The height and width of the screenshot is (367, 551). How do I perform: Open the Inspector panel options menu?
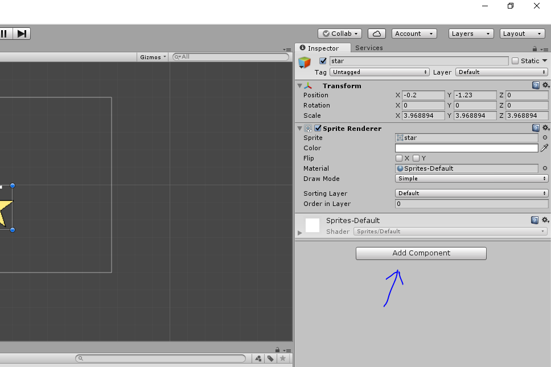544,49
